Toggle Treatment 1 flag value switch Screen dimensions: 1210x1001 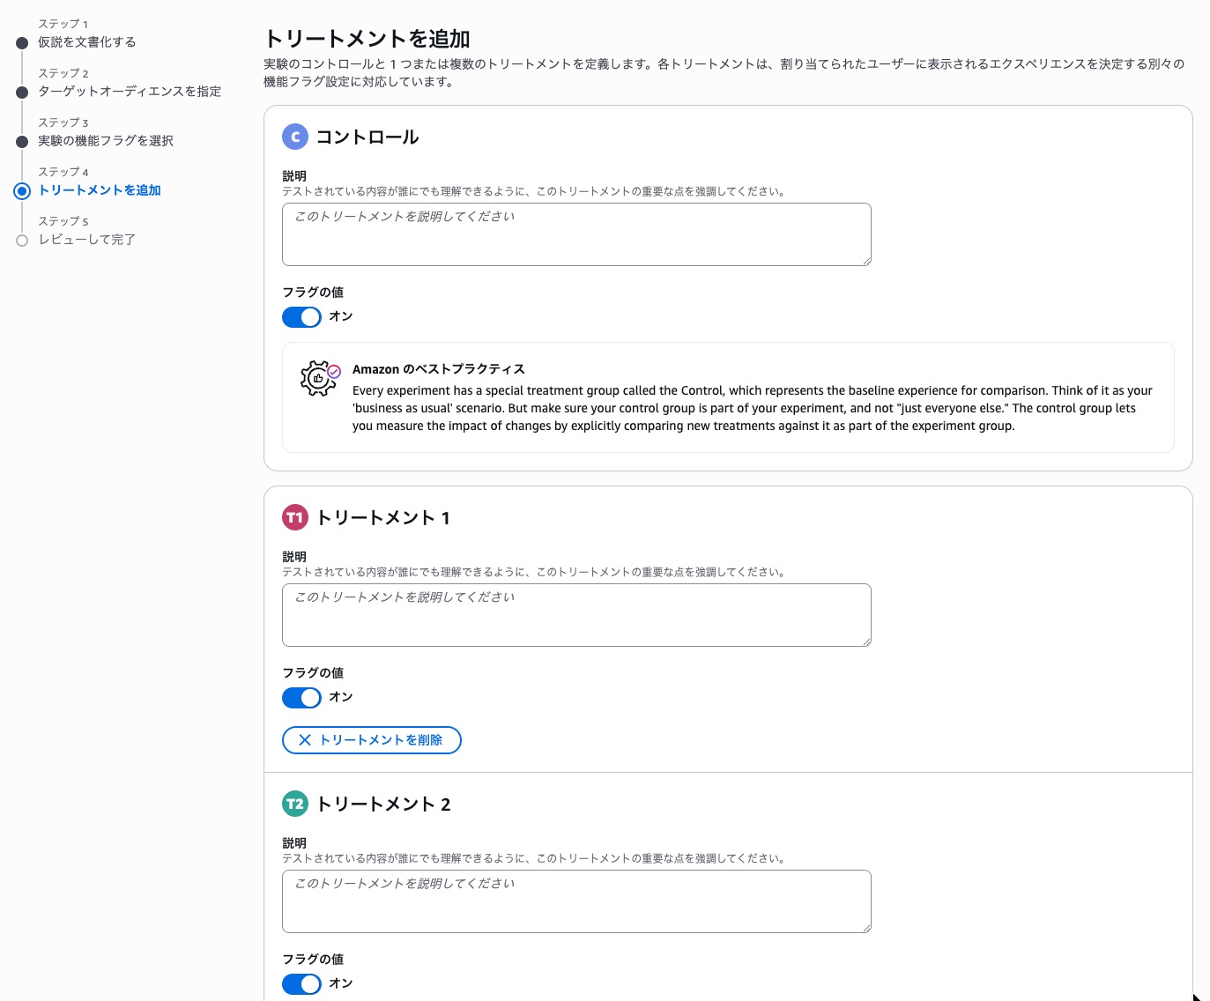(x=301, y=698)
